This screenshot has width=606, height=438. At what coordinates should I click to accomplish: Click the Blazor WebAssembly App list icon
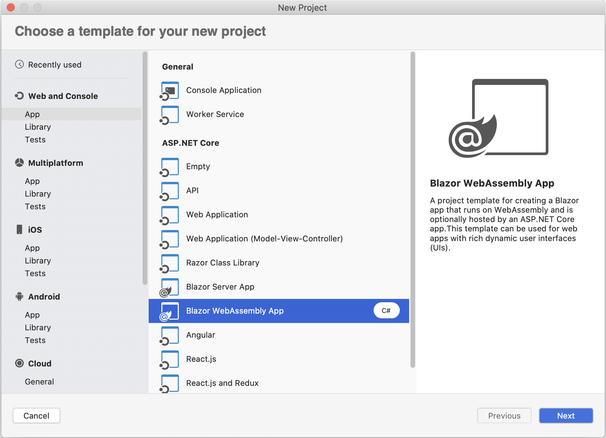click(x=169, y=312)
